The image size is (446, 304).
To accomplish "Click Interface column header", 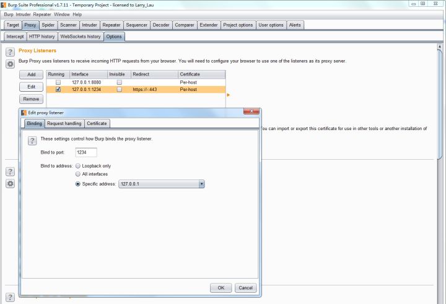I will (89, 74).
